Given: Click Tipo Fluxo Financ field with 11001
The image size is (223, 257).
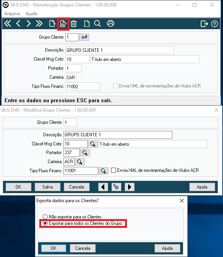Looking at the screenshot, I should pyautogui.click(x=81, y=171).
